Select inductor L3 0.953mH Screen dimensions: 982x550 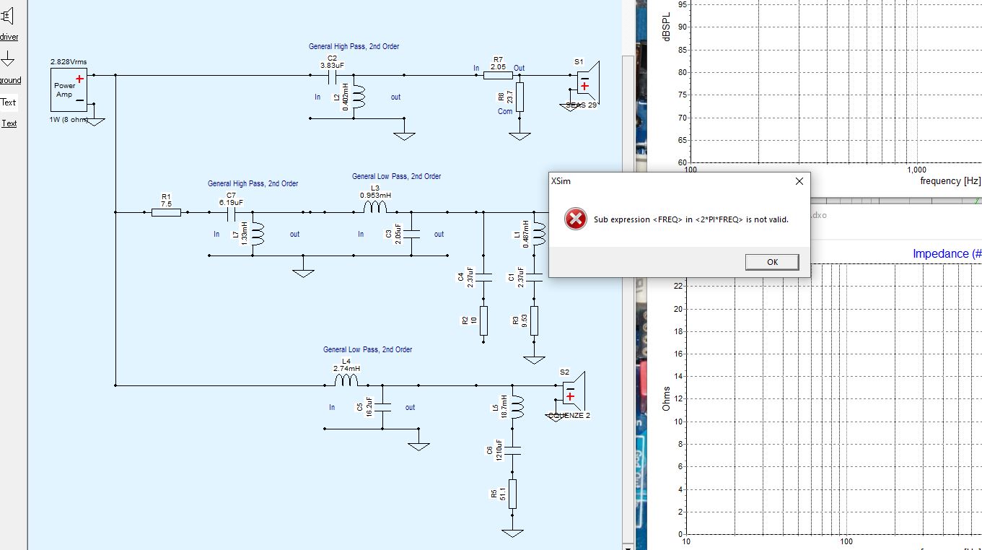pyautogui.click(x=375, y=208)
